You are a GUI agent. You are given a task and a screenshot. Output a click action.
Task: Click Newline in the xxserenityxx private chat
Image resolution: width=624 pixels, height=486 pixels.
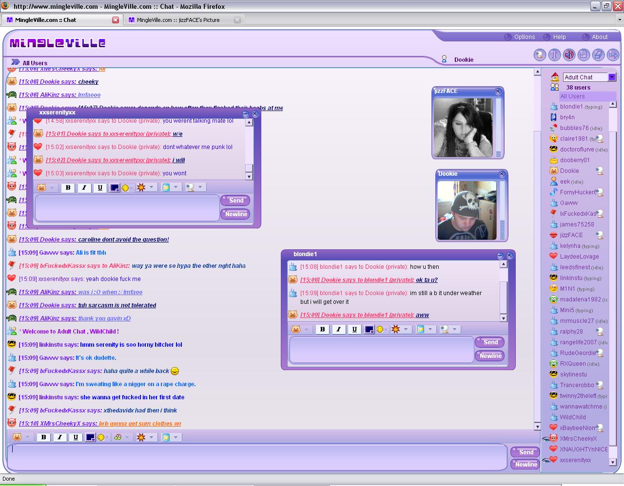point(235,214)
